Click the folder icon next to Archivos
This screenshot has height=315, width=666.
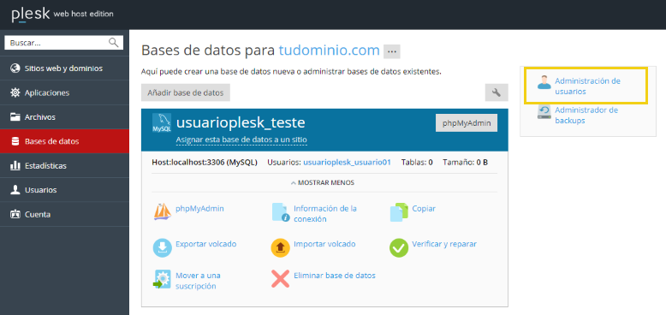(x=15, y=116)
